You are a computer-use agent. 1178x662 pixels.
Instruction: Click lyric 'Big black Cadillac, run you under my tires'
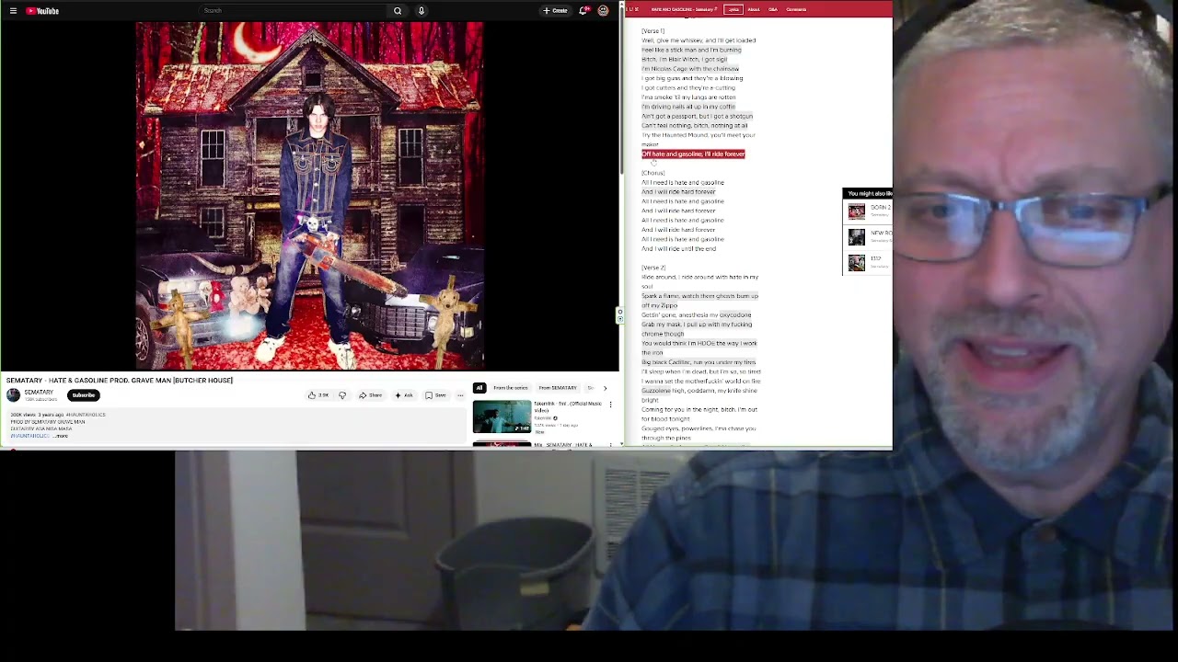tap(699, 362)
